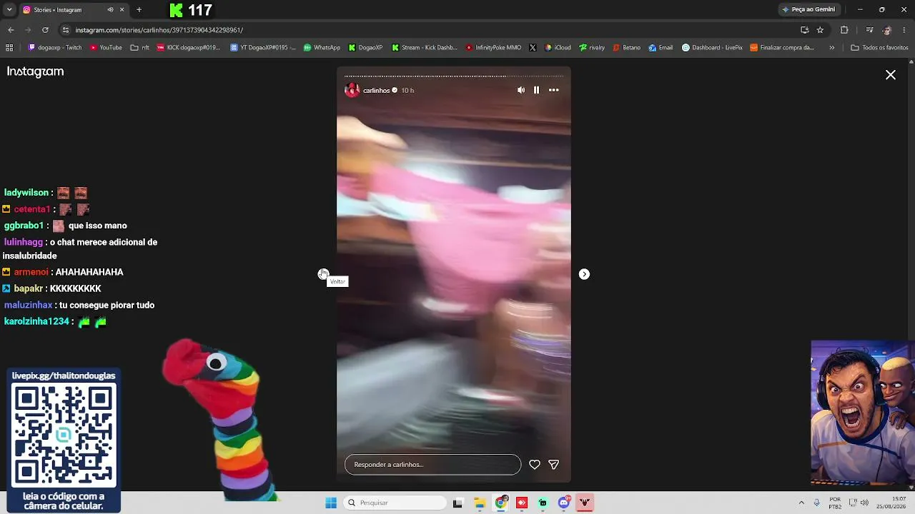This screenshot has height=514, width=915.
Task: Open the dogaoxp - Twitch bookmark
Action: 55,48
